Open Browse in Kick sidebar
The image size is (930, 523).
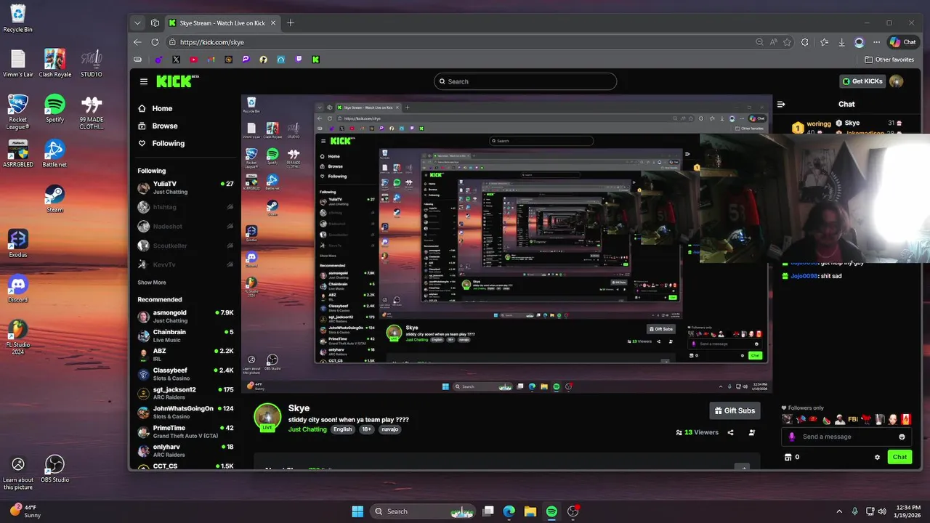tap(158, 126)
